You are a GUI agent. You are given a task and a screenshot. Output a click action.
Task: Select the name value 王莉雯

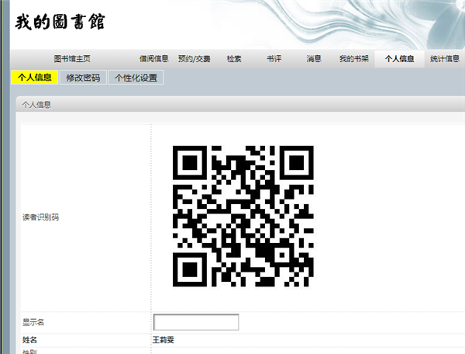(x=164, y=340)
